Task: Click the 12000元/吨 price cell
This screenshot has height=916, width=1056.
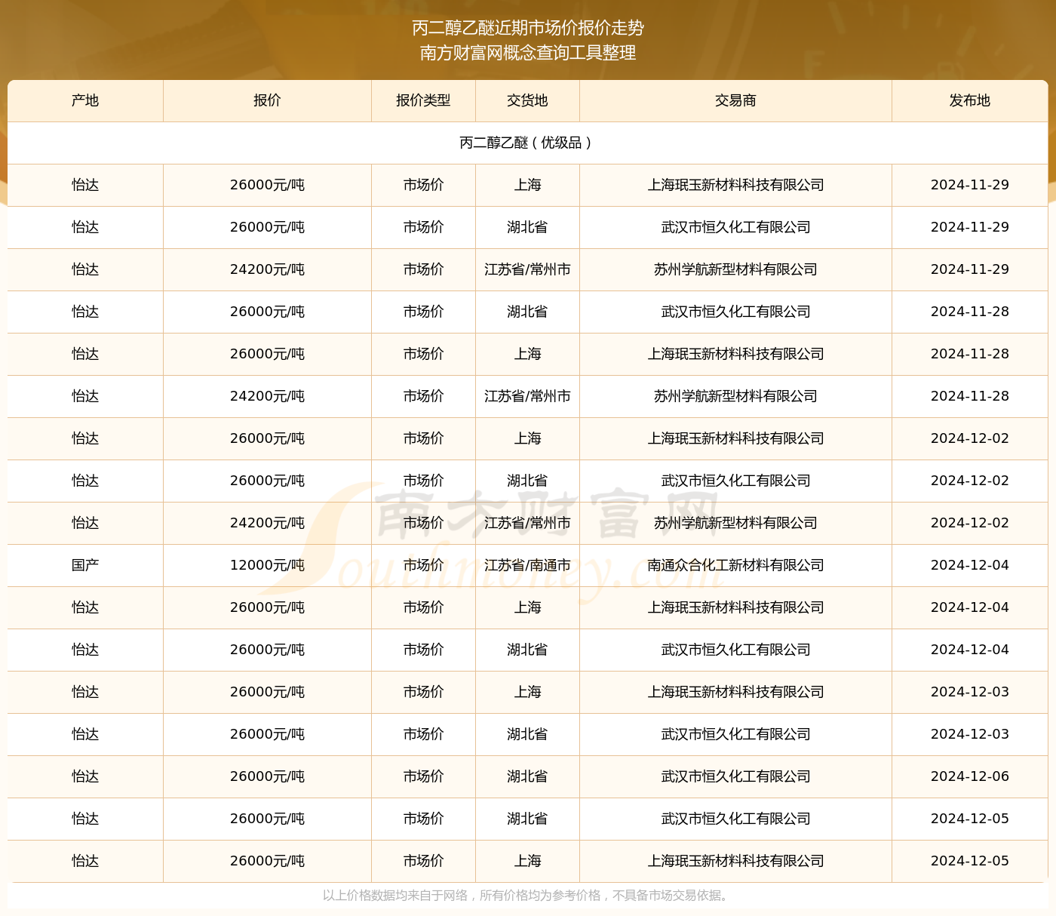Action: coord(267,565)
